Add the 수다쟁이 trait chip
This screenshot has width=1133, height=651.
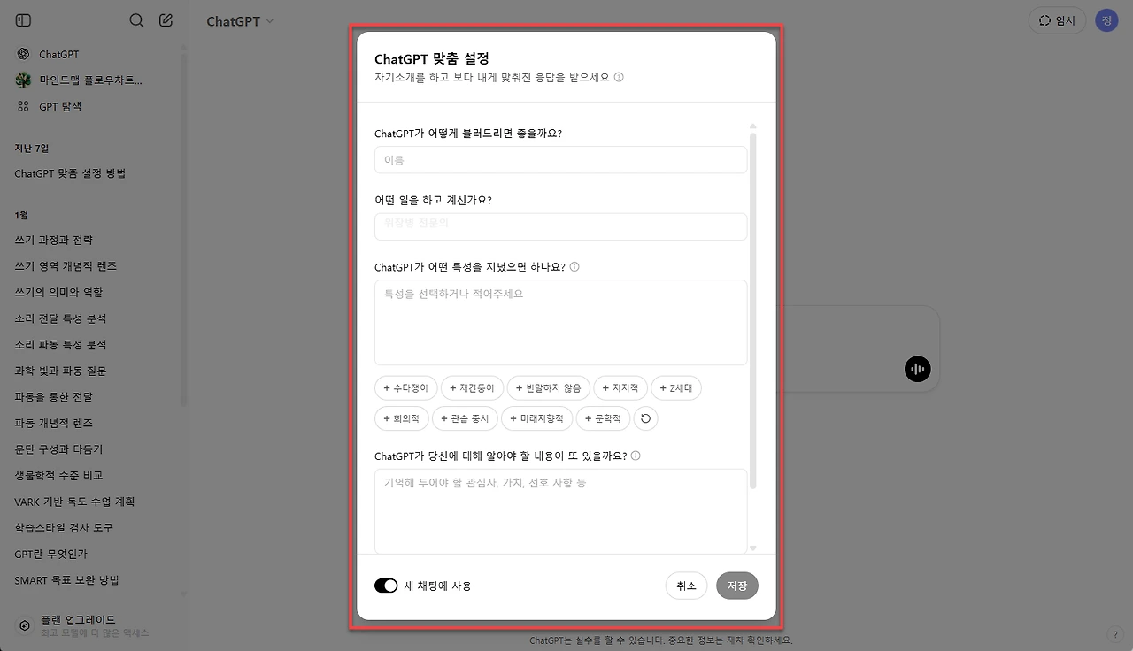point(405,388)
